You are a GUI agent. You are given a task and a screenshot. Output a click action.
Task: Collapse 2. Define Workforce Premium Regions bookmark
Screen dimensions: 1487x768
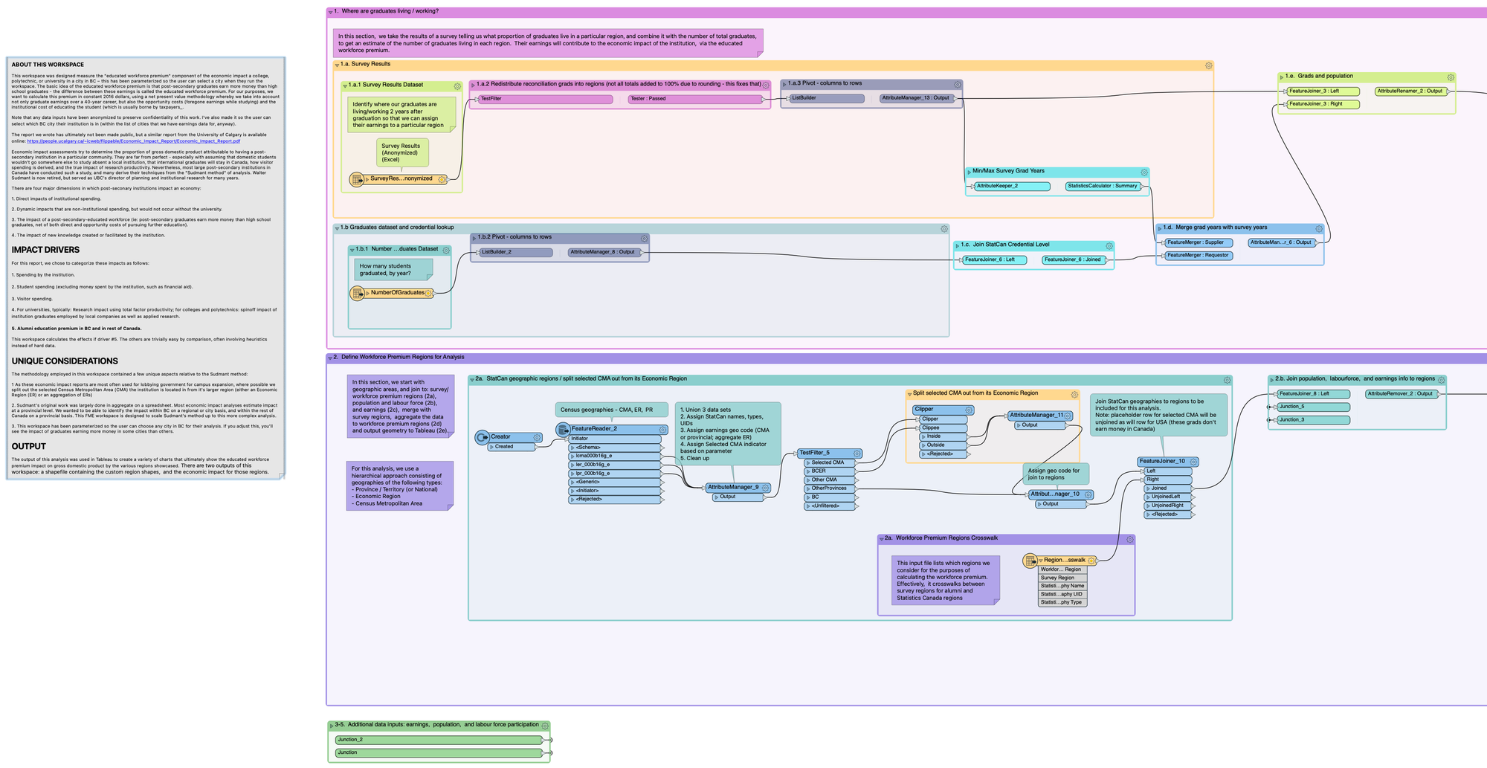click(x=331, y=358)
